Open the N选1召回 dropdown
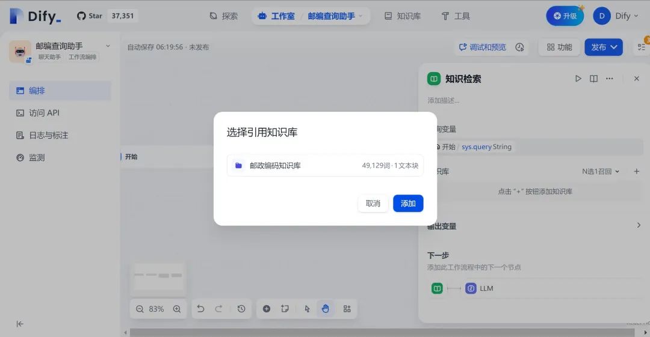Viewport: 650px width, 337px height. pyautogui.click(x=600, y=171)
